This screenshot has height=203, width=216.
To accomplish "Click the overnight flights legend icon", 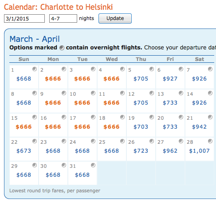I will (x=62, y=48).
